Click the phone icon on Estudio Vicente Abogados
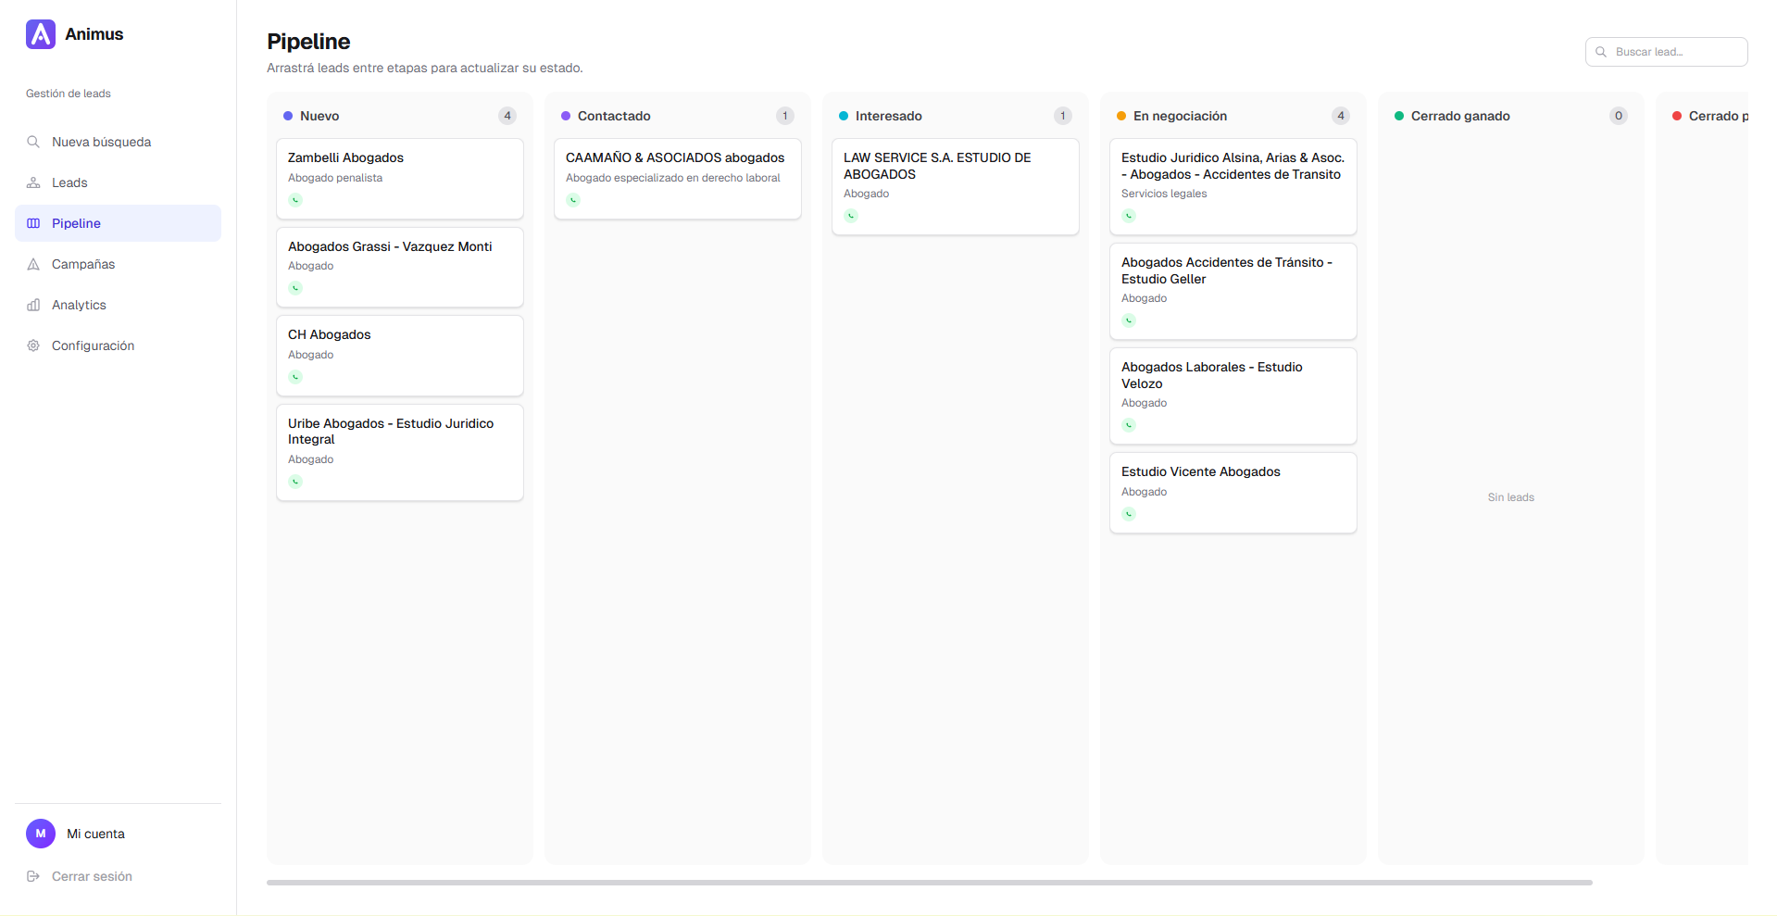This screenshot has height=916, width=1777. point(1128,514)
